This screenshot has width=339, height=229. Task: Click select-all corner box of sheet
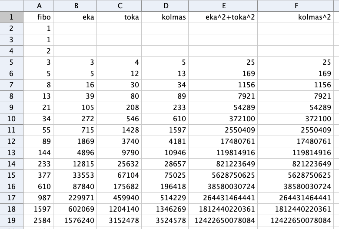click(11, 6)
